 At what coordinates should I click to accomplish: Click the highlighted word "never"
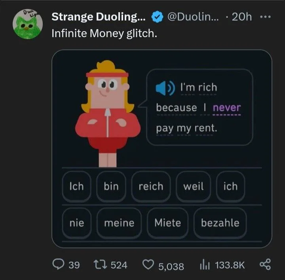point(226,108)
